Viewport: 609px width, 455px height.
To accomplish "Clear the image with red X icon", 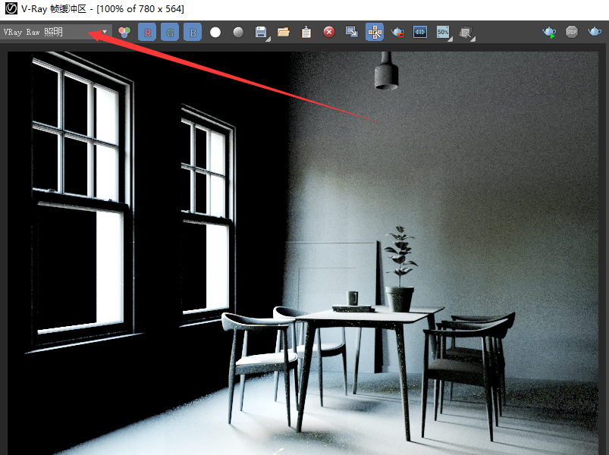I will [x=329, y=32].
